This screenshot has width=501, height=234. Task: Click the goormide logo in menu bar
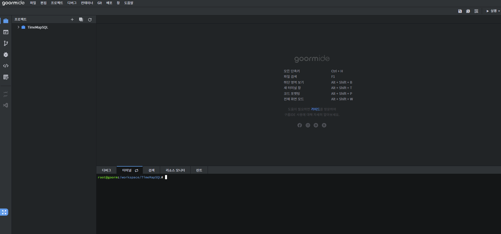click(13, 3)
